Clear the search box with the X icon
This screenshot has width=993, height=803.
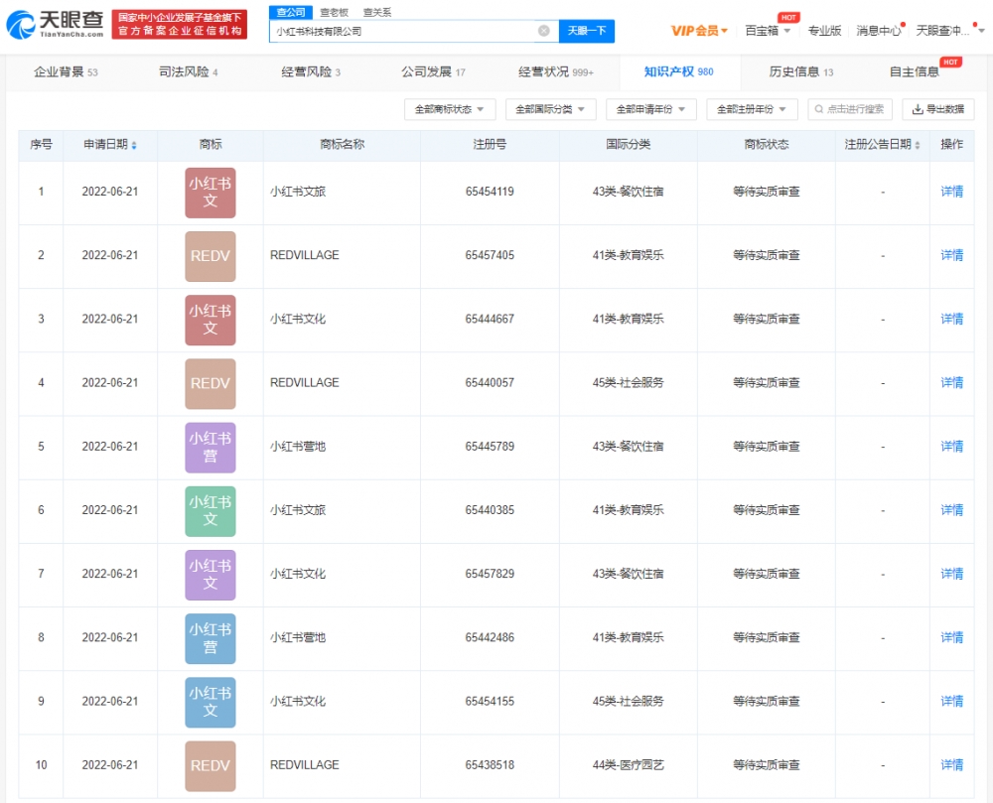coord(543,31)
